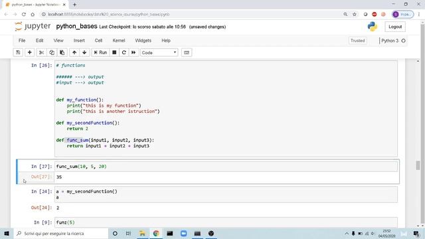Open the cell type Code dropdown
This screenshot has width=425, height=239.
[159, 52]
